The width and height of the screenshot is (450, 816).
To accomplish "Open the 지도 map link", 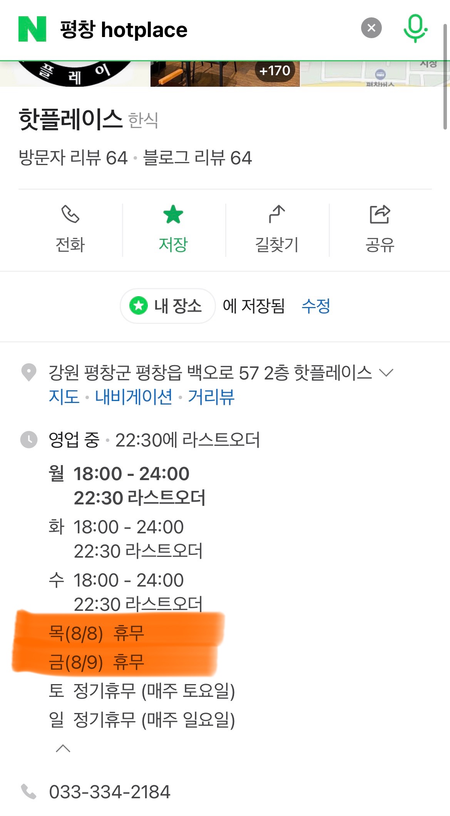I will point(64,397).
